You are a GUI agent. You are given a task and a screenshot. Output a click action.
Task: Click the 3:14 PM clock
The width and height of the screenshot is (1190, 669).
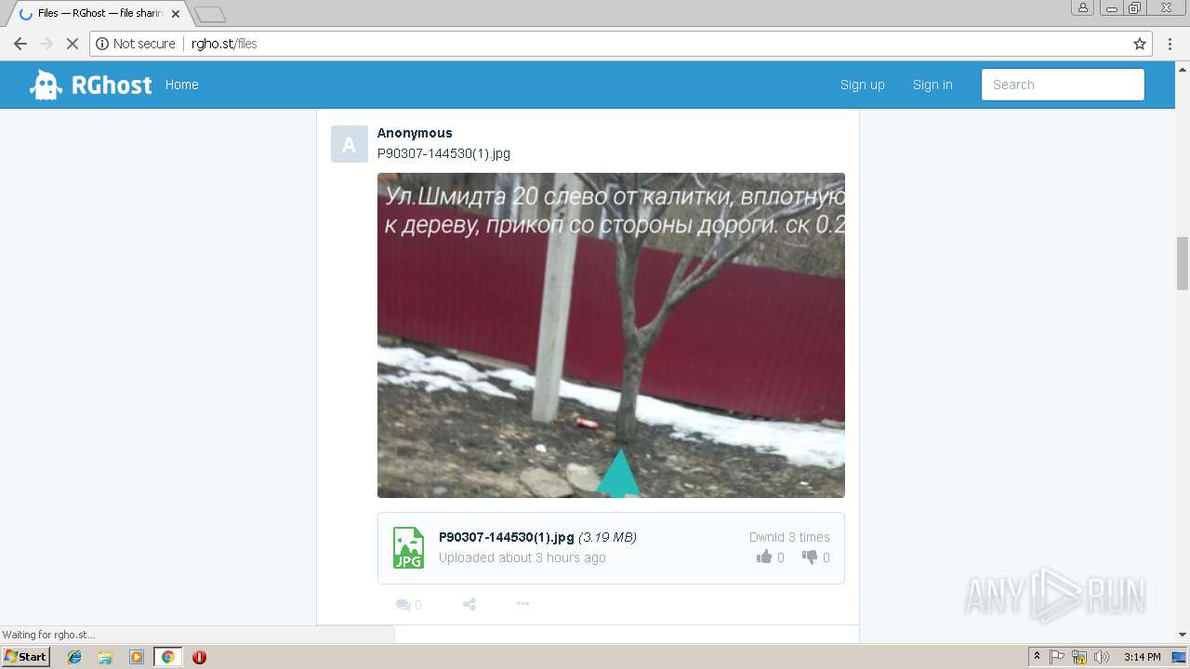[x=1142, y=657]
